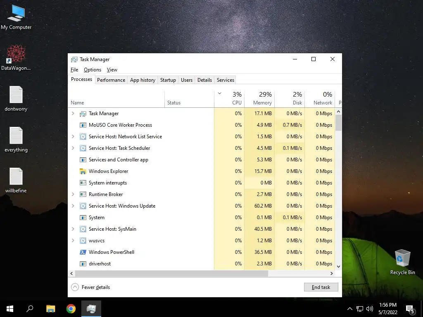Expand the Task Manager process row
The image size is (423, 317).
[73, 114]
